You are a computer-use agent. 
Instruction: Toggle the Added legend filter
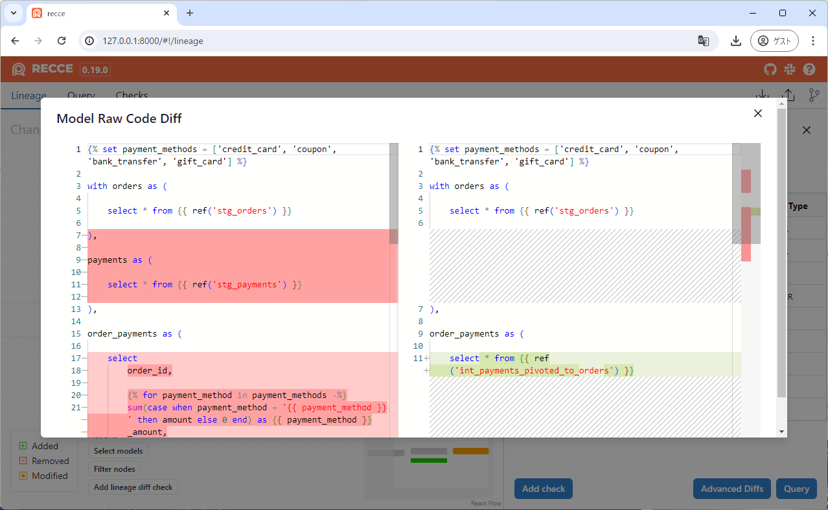42,446
